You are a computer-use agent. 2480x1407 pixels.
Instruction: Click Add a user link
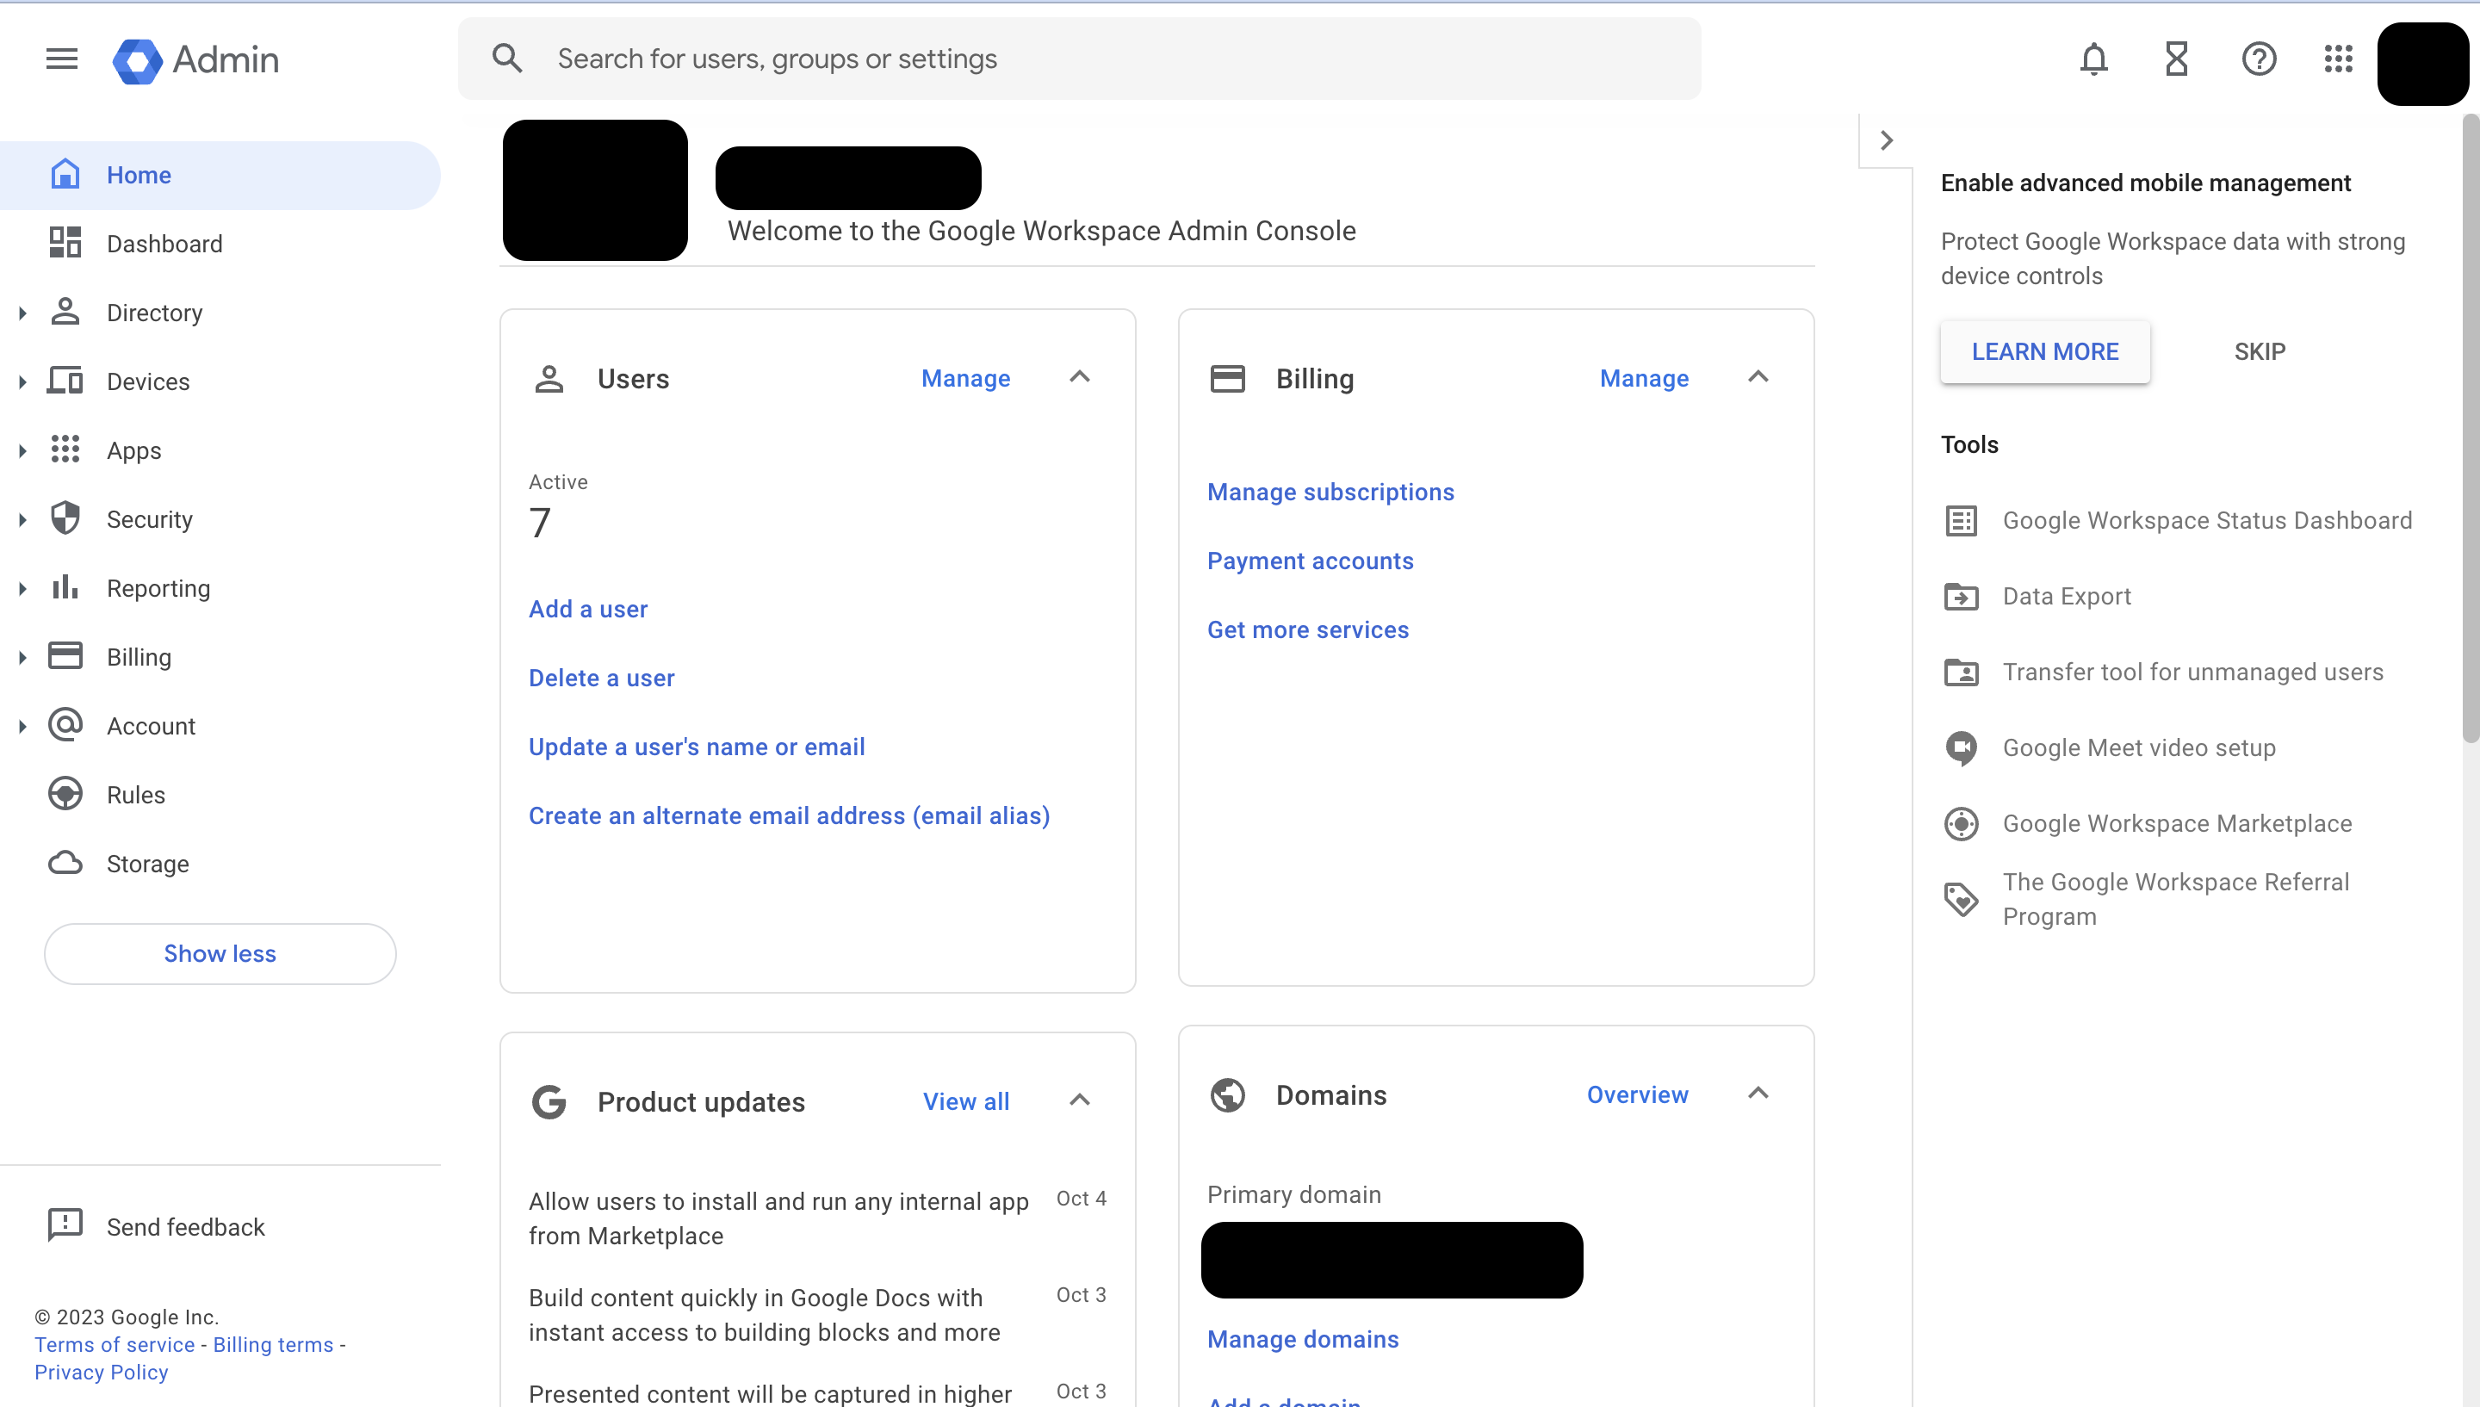coord(588,609)
